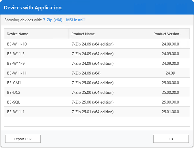This screenshot has height=148, width=194.
Task: Click product version in BB-W11-10 row
Action: [170, 44]
